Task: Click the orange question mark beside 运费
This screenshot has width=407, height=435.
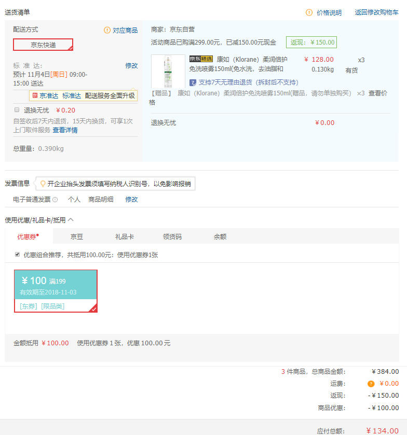Action: 371,384
